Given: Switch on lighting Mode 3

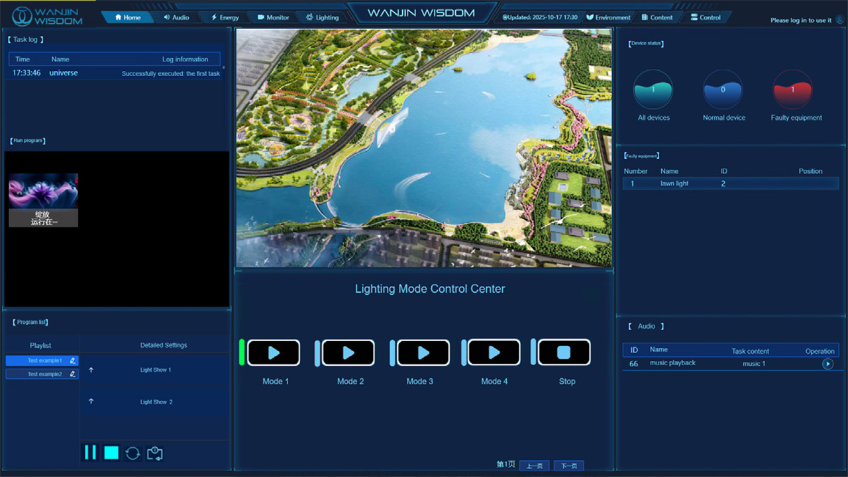Looking at the screenshot, I should 423,353.
